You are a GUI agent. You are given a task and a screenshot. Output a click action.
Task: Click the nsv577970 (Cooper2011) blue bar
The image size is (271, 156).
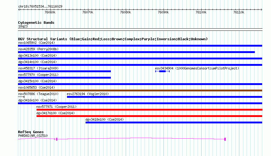coord(64,78)
